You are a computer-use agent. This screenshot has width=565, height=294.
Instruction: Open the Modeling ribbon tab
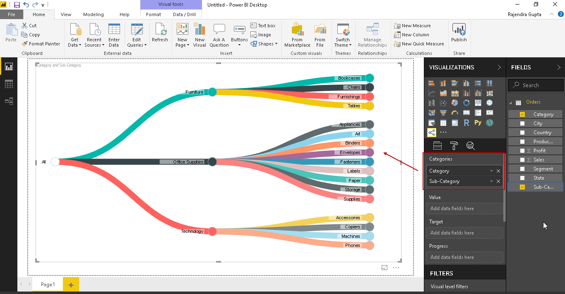click(x=93, y=14)
